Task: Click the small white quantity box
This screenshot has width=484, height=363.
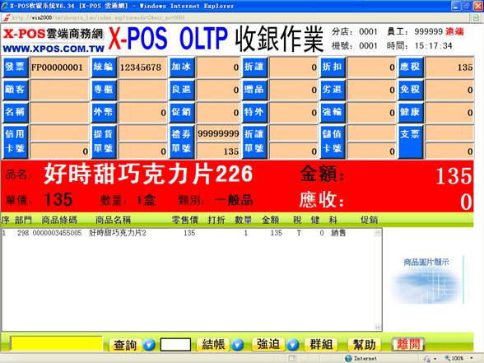Action: coord(175,344)
